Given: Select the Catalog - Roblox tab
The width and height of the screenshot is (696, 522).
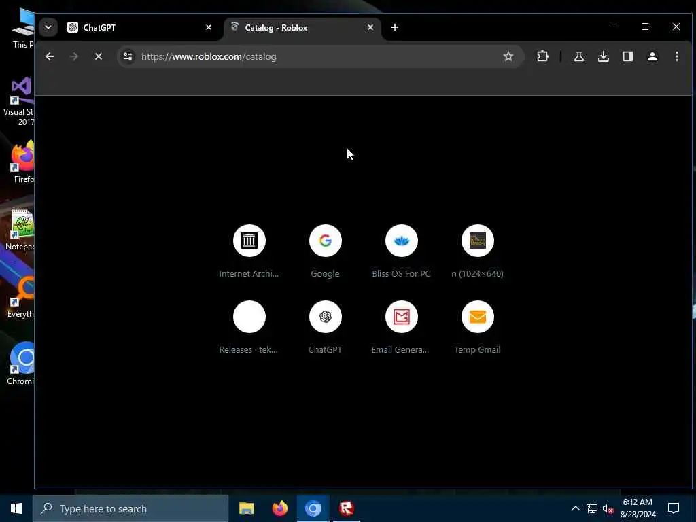Looking at the screenshot, I should 302,27.
